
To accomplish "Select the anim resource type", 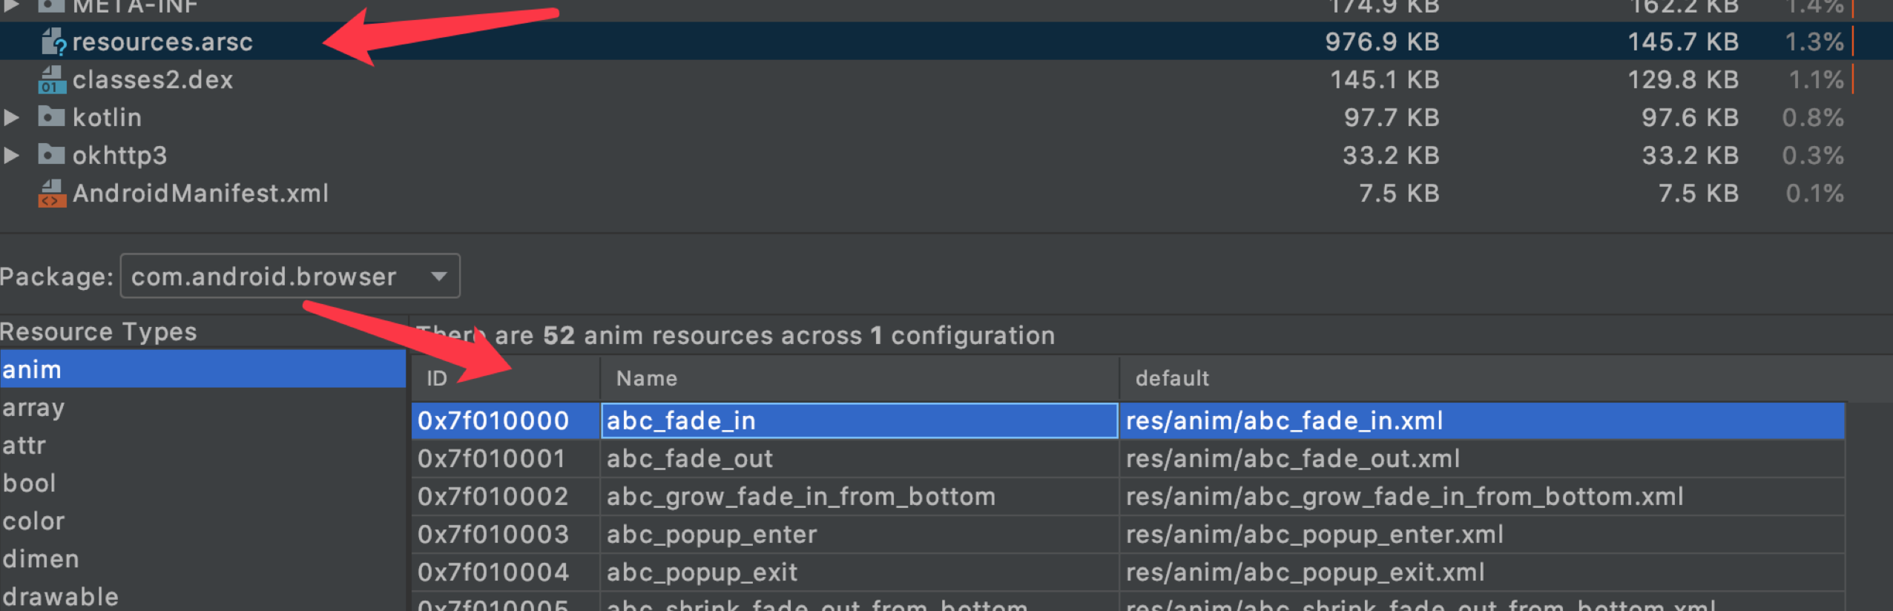I will (x=203, y=369).
